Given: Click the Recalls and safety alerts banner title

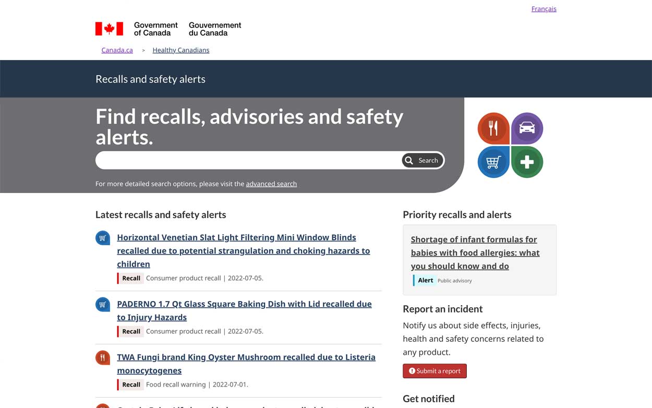Looking at the screenshot, I should pyautogui.click(x=150, y=79).
